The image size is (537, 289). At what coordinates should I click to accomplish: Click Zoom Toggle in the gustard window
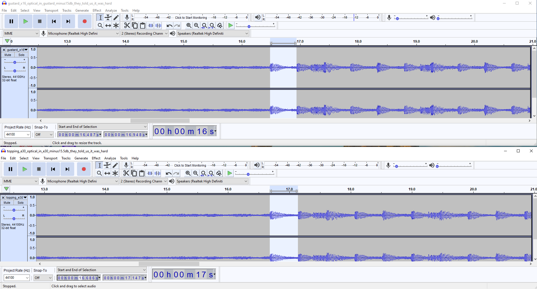tap(220, 26)
